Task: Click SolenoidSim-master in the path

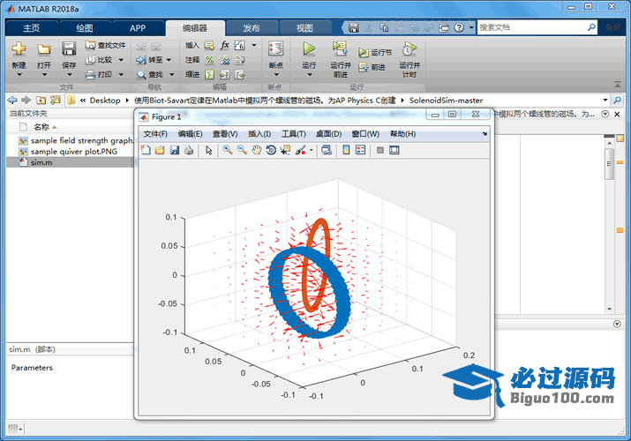Action: point(446,100)
